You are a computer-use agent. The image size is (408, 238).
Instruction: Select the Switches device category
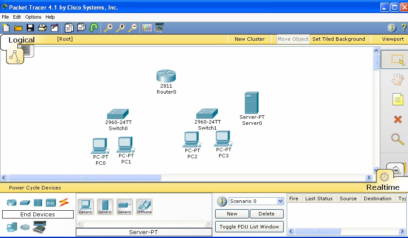tap(25, 202)
